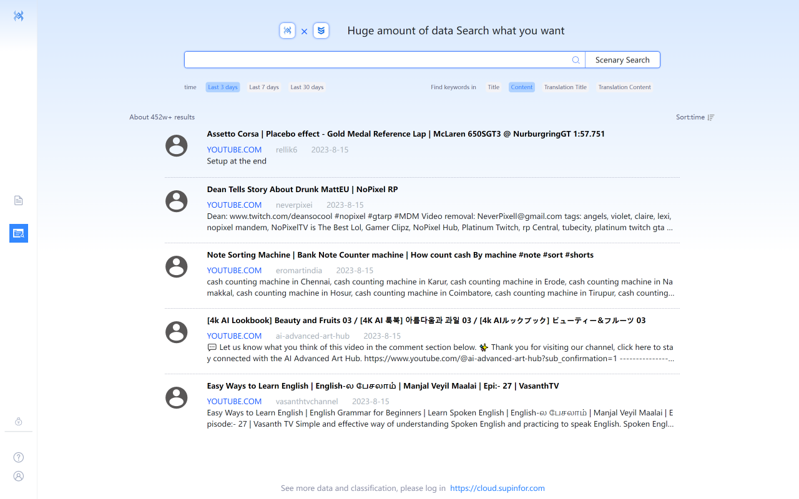
Task: Click the left partner logo above the search bar
Action: pyautogui.click(x=287, y=30)
